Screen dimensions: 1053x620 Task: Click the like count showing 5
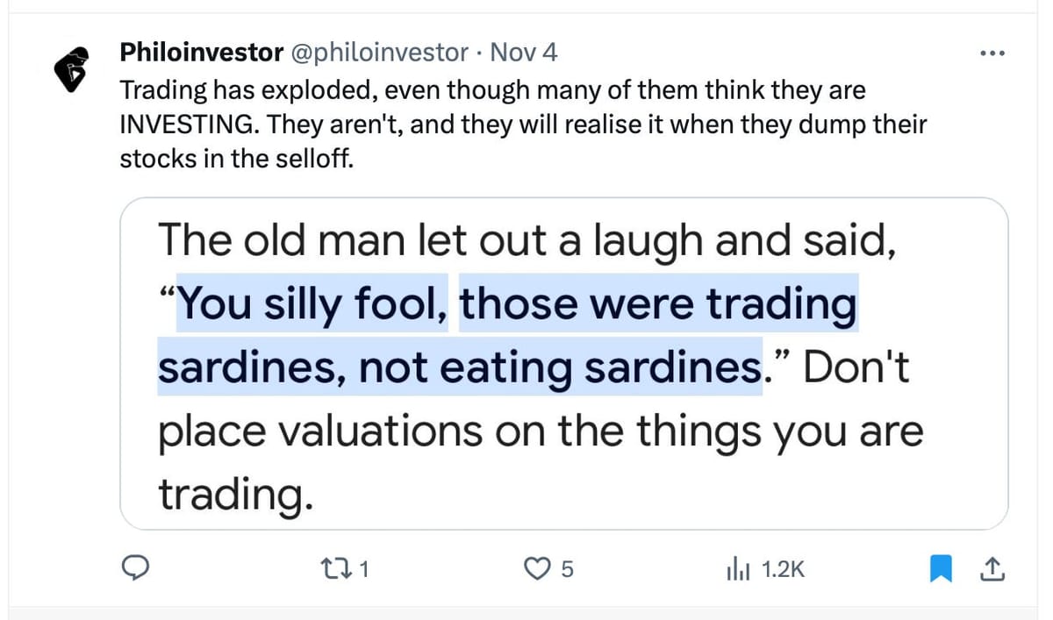tap(567, 570)
